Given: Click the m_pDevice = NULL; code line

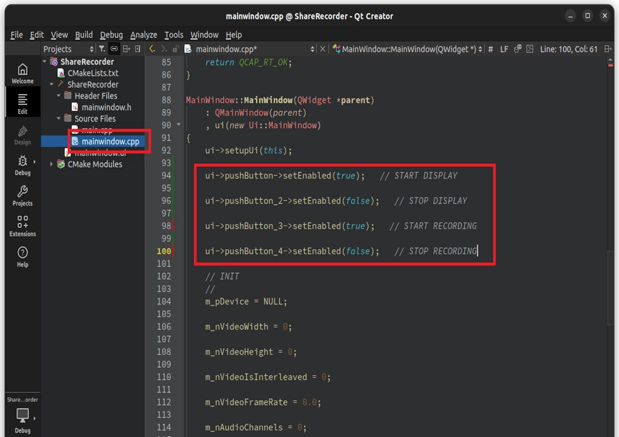Looking at the screenshot, I should point(246,301).
